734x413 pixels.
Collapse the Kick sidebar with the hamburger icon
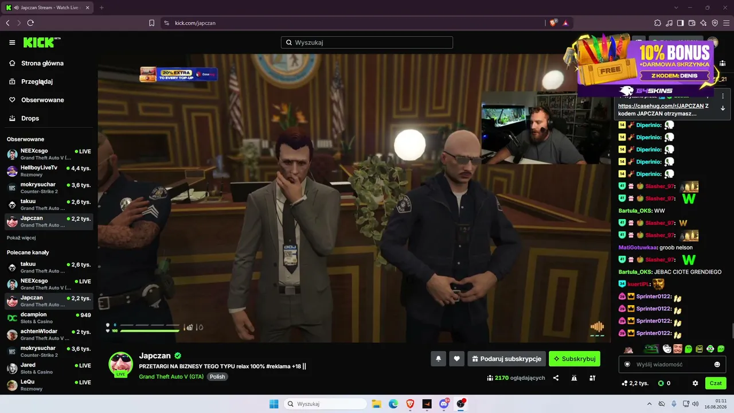12,42
